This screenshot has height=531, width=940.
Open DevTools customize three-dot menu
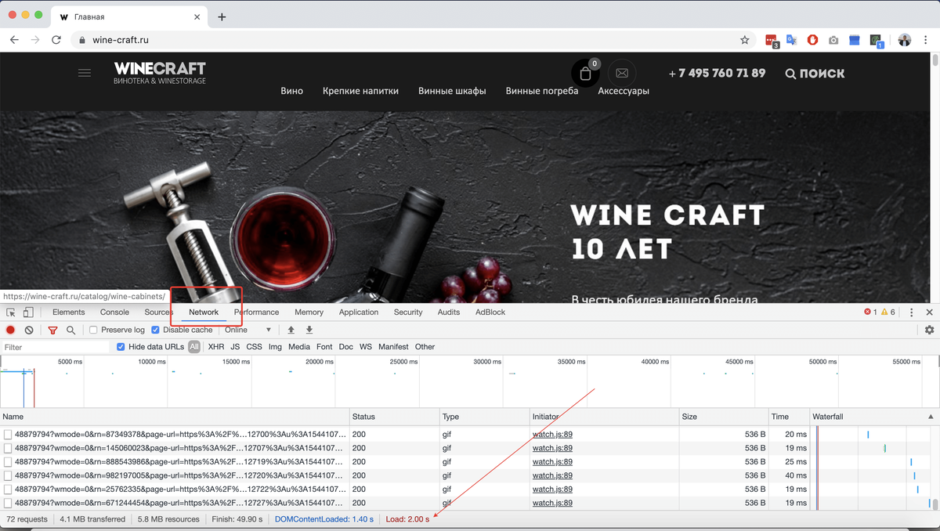pyautogui.click(x=911, y=312)
